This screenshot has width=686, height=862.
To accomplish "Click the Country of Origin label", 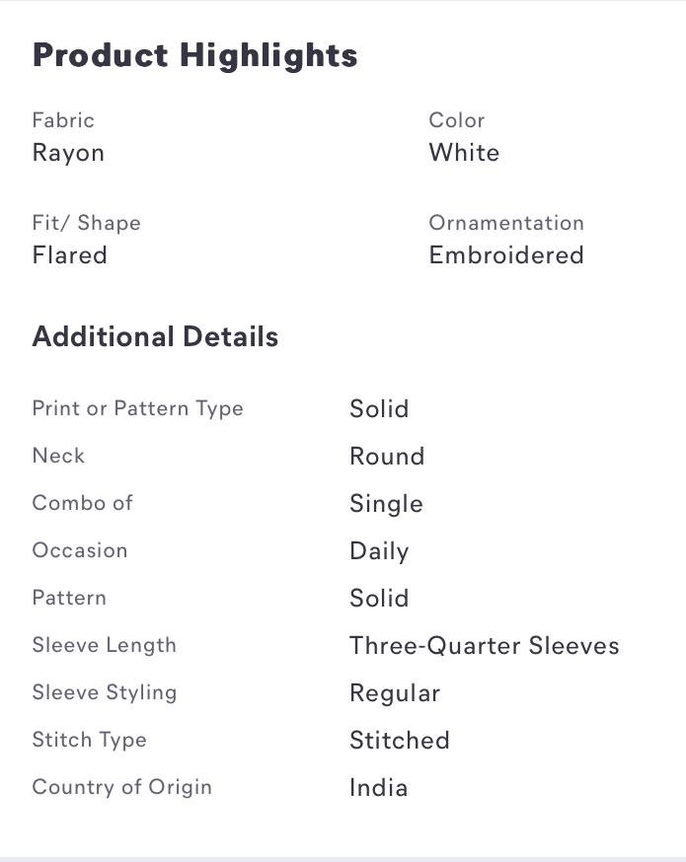I will click(x=121, y=787).
